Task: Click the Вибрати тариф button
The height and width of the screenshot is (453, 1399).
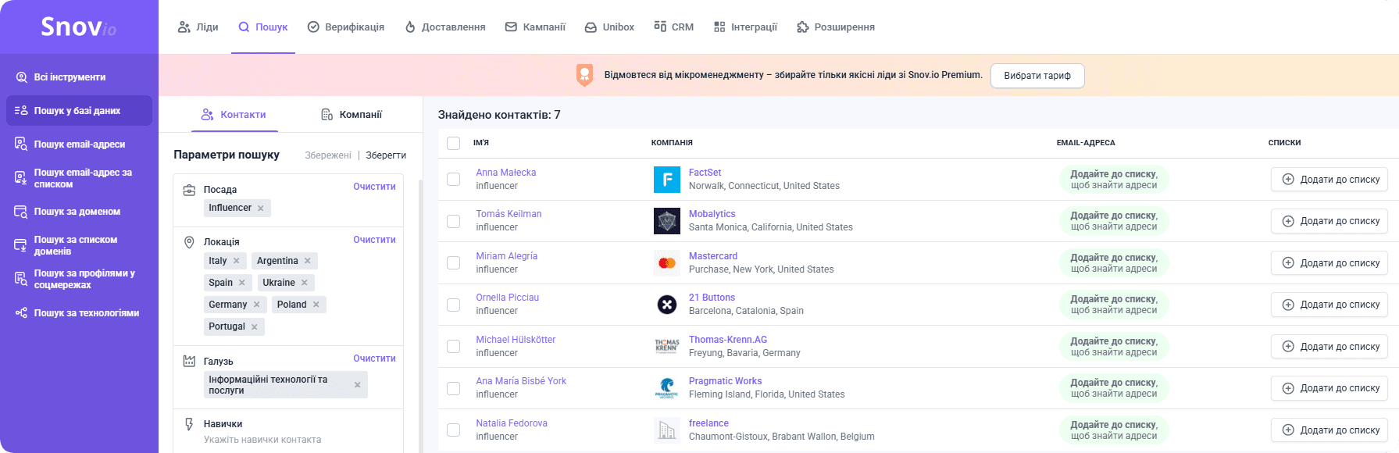Action: [1037, 76]
